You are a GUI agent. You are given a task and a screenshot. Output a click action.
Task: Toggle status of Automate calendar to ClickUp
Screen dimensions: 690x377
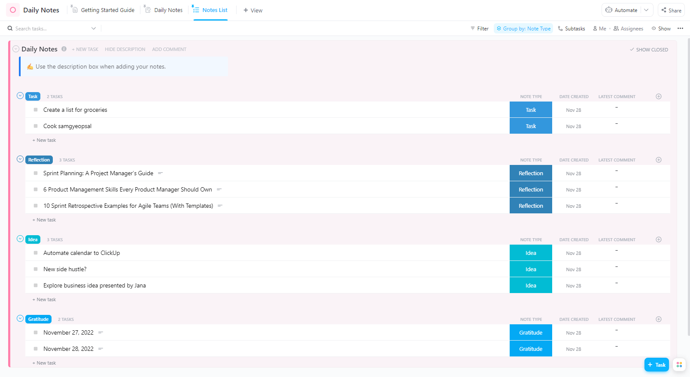point(36,253)
